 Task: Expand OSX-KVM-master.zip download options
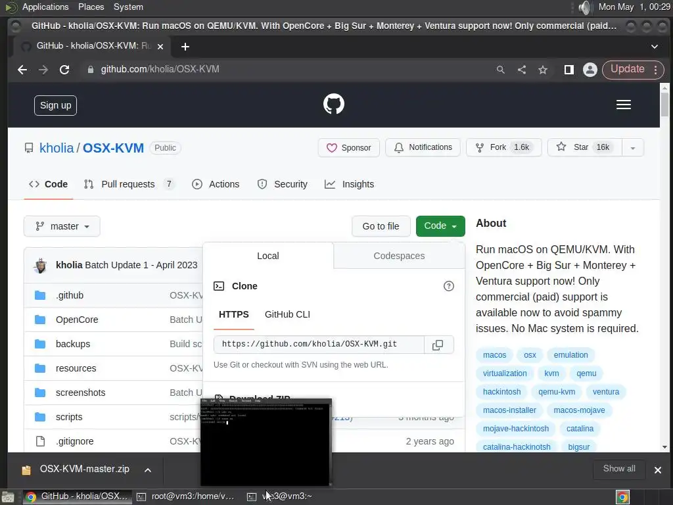[x=148, y=470]
